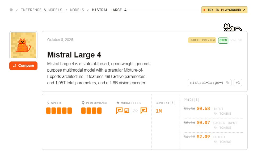Open the Context info icon
The height and width of the screenshot is (153, 253).
click(x=173, y=103)
